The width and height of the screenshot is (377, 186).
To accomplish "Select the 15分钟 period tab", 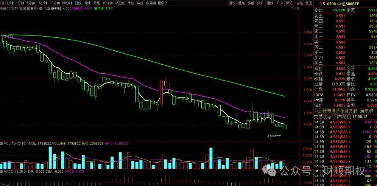I will [42, 3].
